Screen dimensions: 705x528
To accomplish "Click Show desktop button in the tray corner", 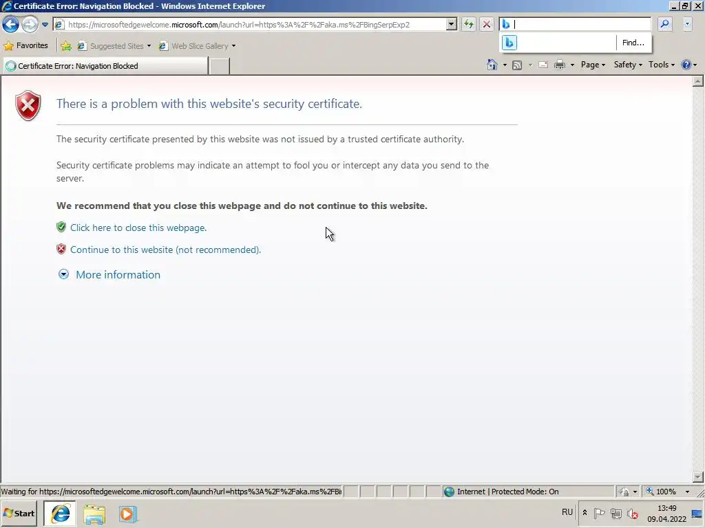I will pyautogui.click(x=697, y=514).
